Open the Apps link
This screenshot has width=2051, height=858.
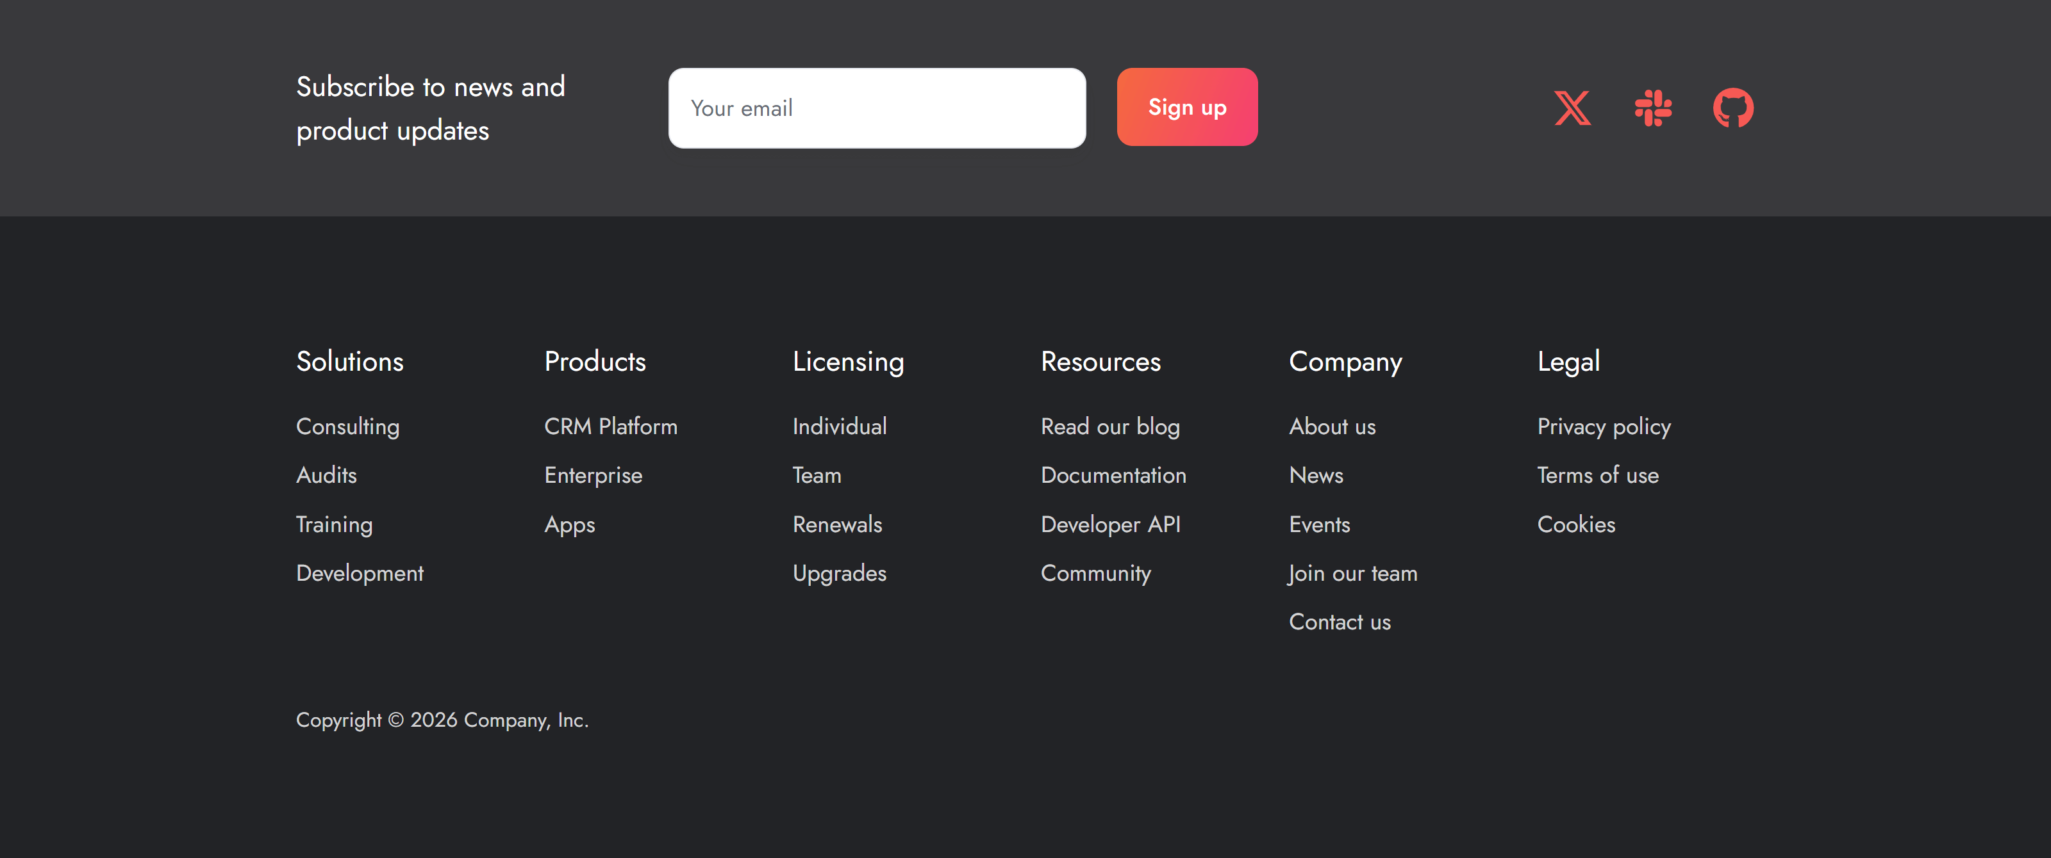pyautogui.click(x=569, y=525)
